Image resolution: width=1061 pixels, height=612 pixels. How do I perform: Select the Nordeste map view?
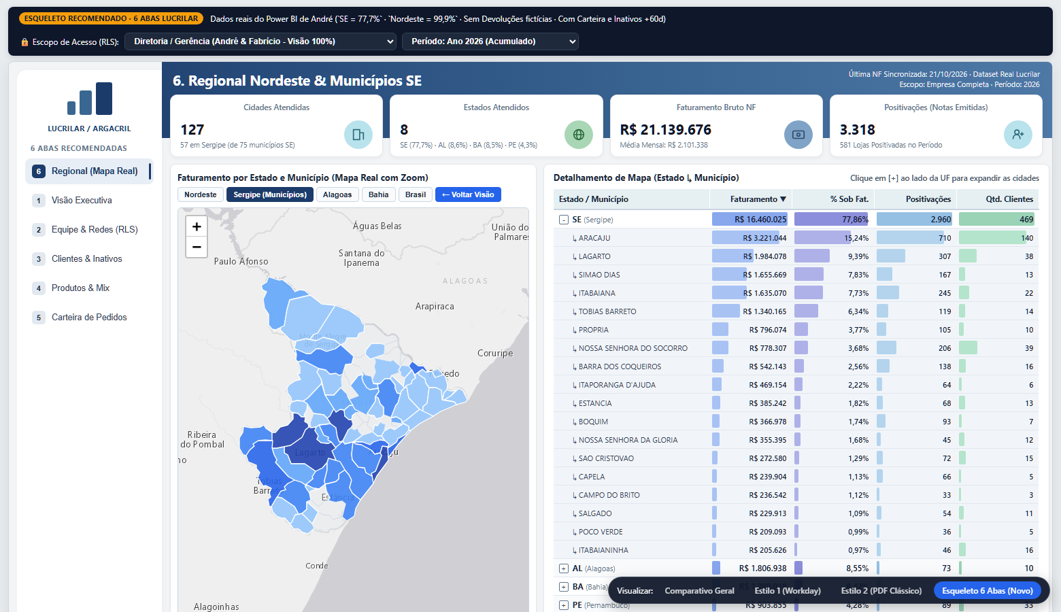pyautogui.click(x=201, y=194)
